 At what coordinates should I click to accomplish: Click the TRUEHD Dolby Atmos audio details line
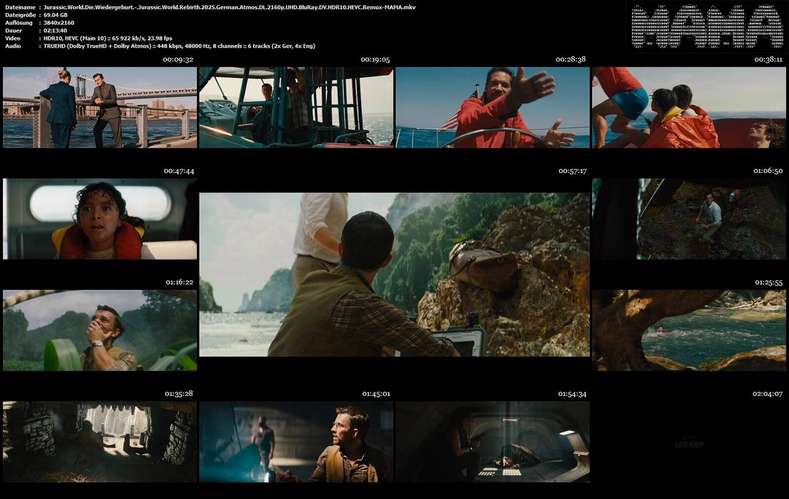click(179, 46)
